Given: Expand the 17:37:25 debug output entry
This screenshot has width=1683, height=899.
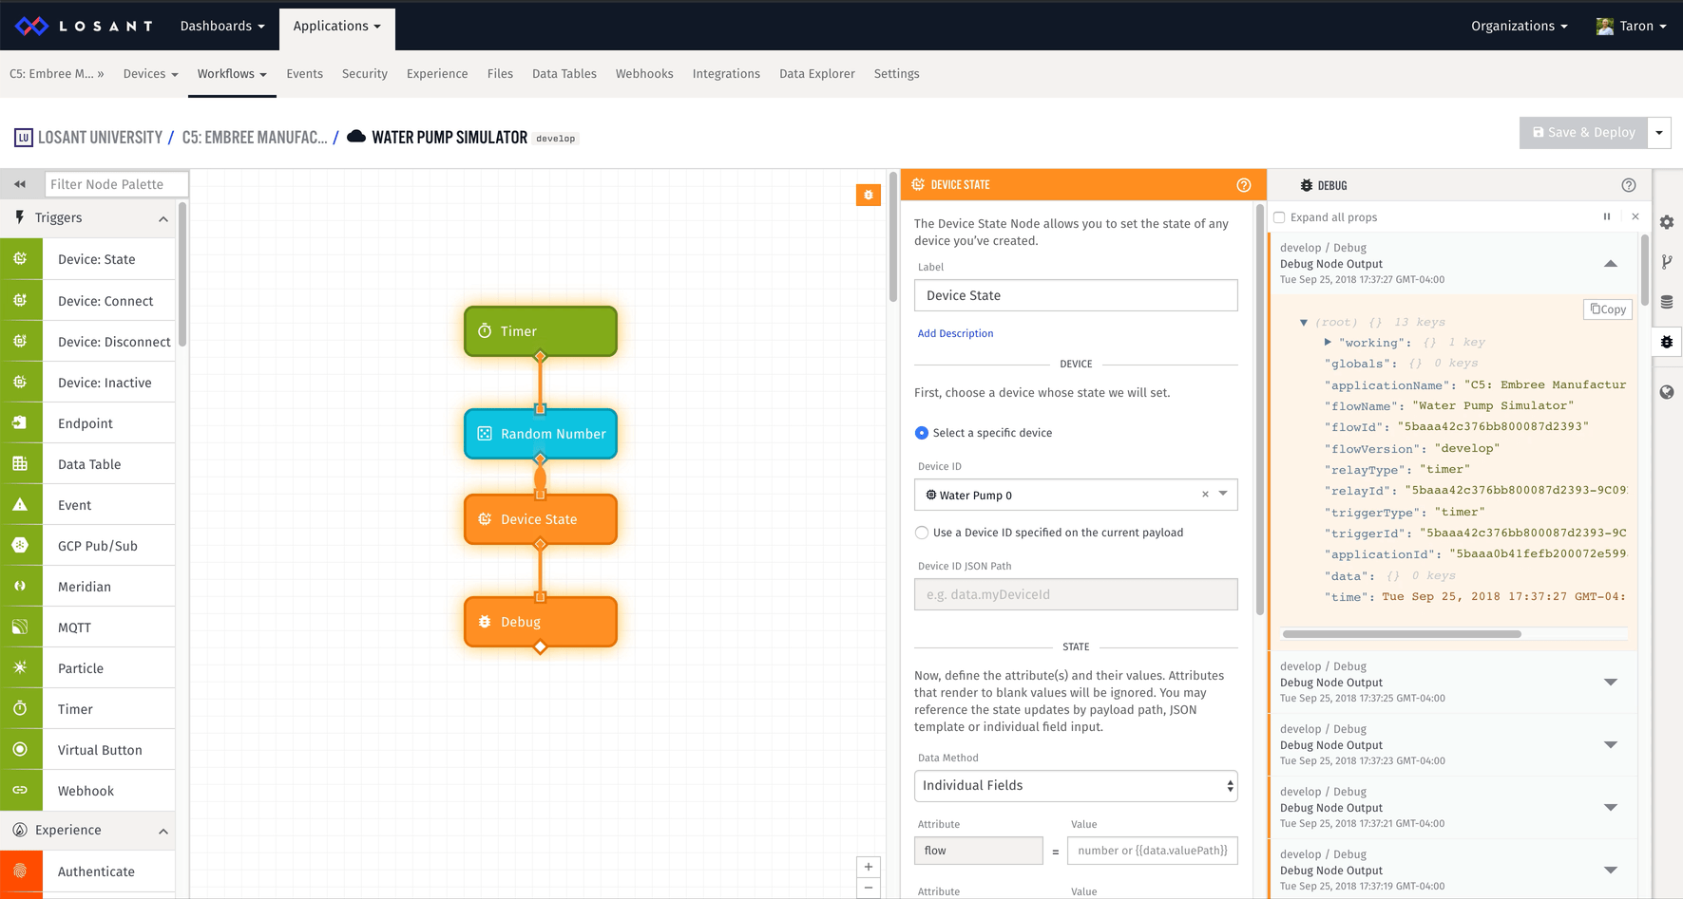Looking at the screenshot, I should (x=1610, y=683).
